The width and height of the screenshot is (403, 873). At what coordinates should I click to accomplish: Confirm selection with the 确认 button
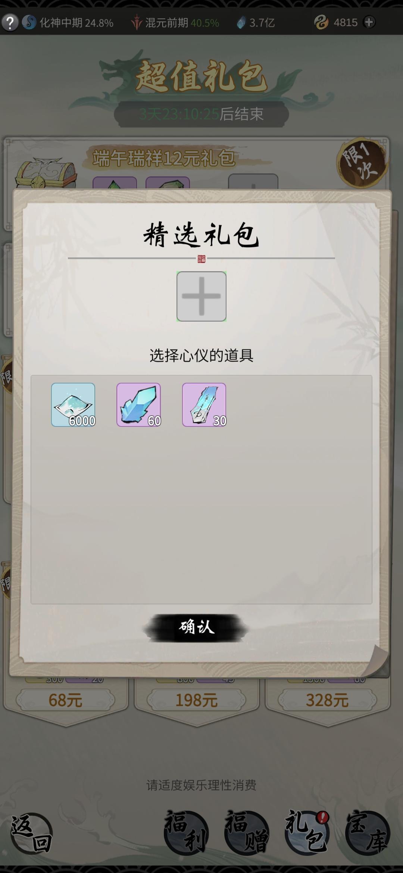click(x=196, y=628)
